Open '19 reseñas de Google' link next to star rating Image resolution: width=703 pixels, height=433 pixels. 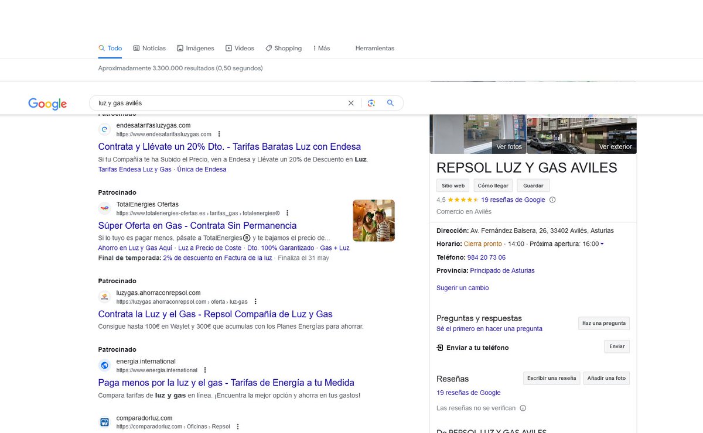click(x=513, y=200)
